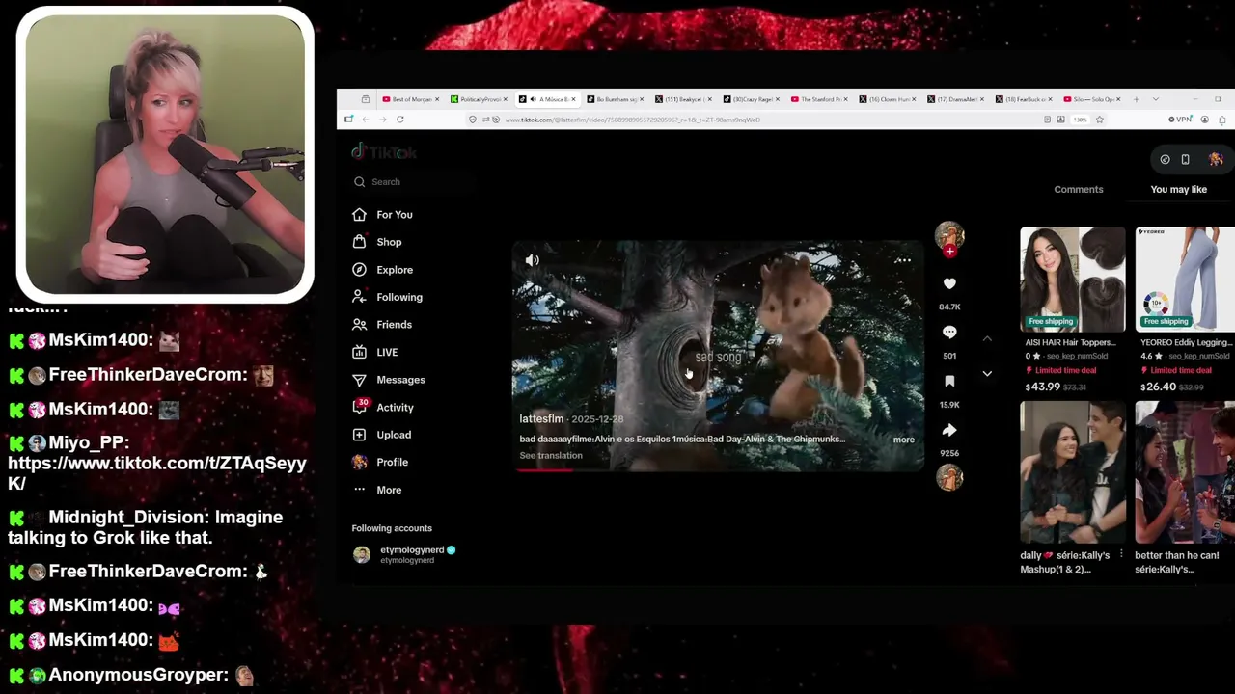Click the phone app icon in top-right pill
Image resolution: width=1235 pixels, height=694 pixels.
[x=1185, y=159]
